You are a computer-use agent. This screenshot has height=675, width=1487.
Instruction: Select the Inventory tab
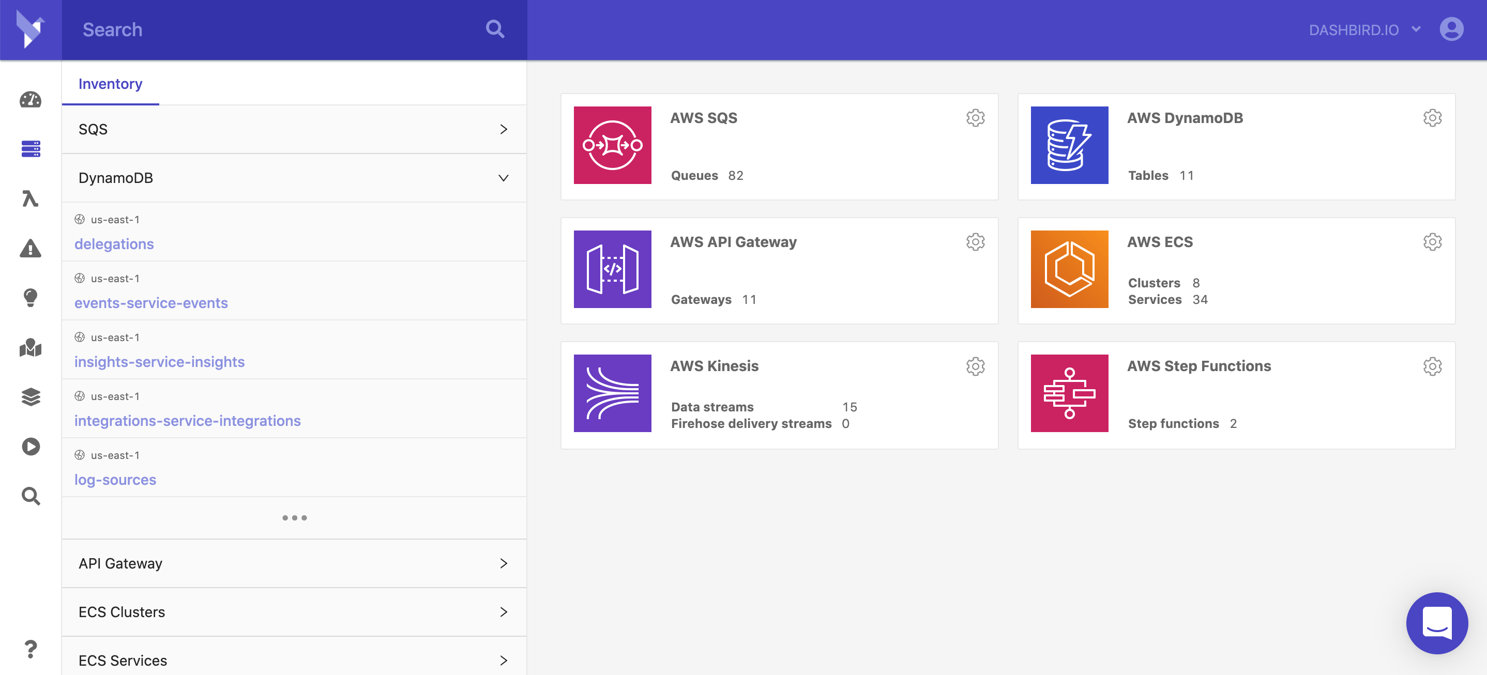(x=110, y=83)
